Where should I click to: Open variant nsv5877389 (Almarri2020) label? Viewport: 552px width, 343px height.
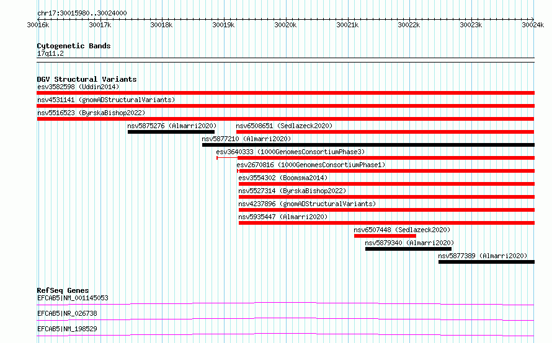483,256
